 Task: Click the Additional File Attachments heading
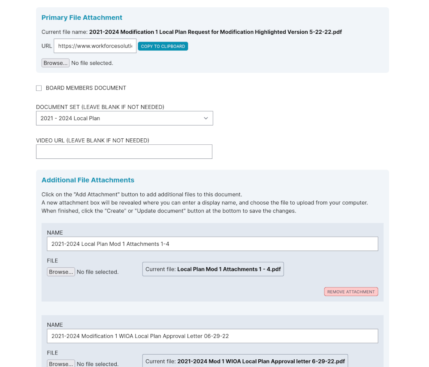88,180
